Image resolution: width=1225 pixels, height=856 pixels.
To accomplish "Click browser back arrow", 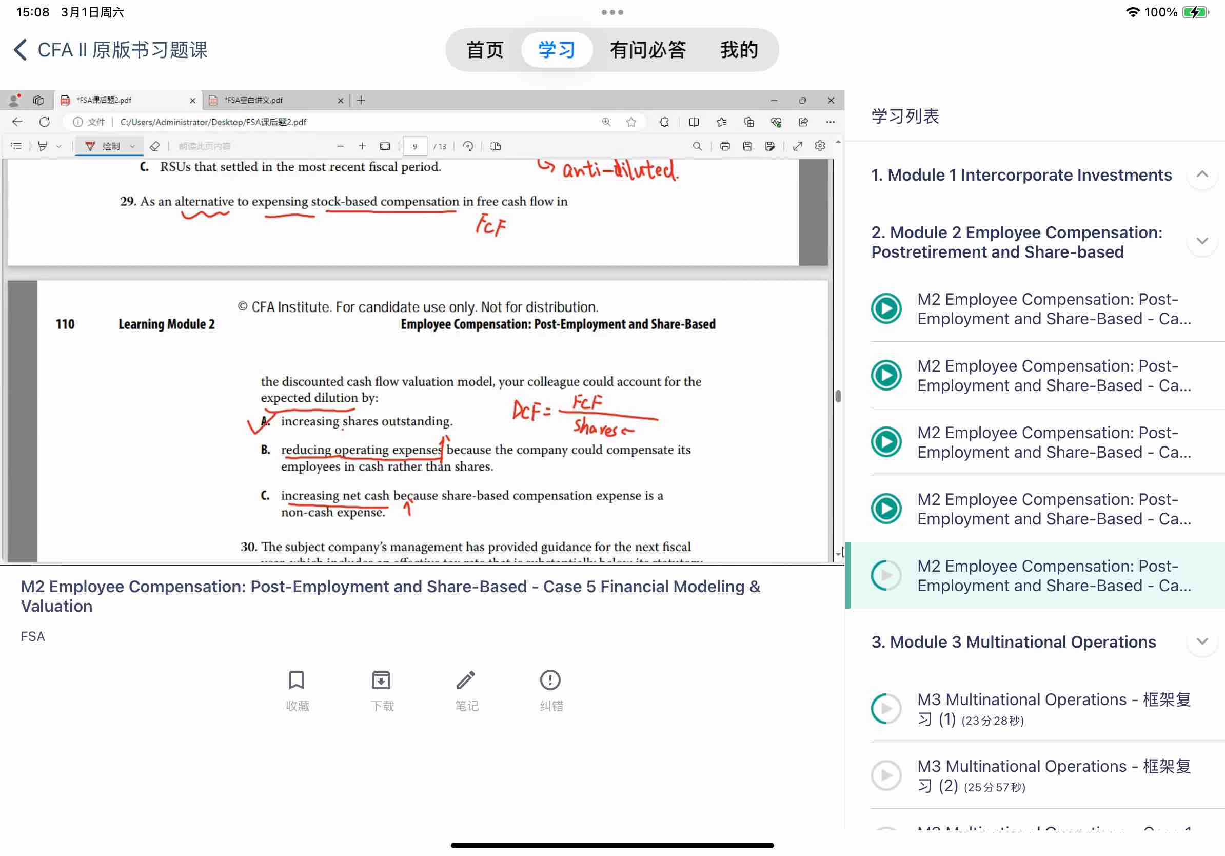I will (17, 122).
